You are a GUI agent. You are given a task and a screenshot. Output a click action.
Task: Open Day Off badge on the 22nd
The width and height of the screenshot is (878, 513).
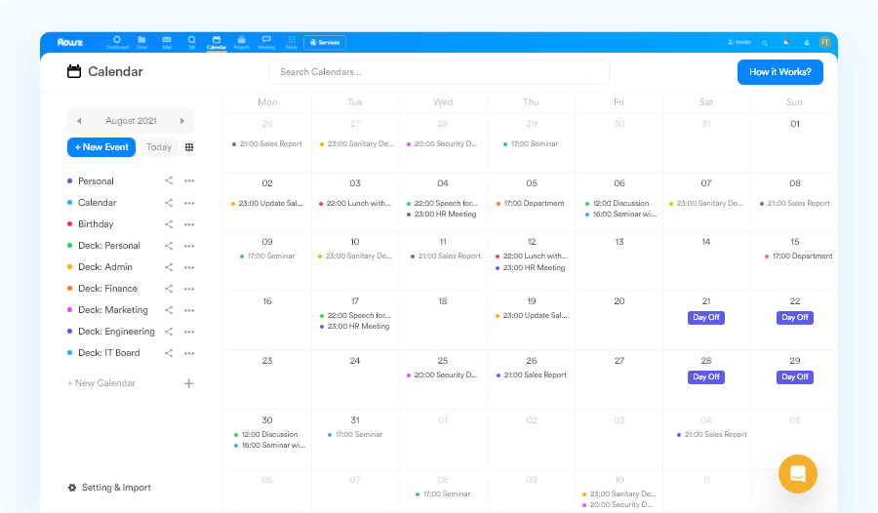coord(794,318)
